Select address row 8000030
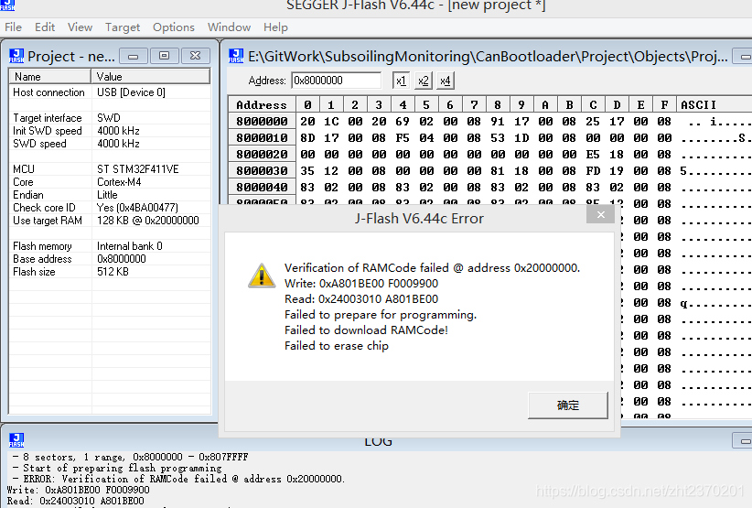Screen dimensions: 752x508 262,171
